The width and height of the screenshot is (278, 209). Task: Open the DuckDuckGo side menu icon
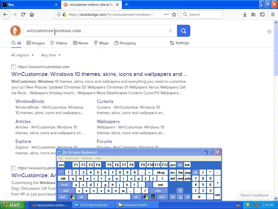(x=269, y=32)
